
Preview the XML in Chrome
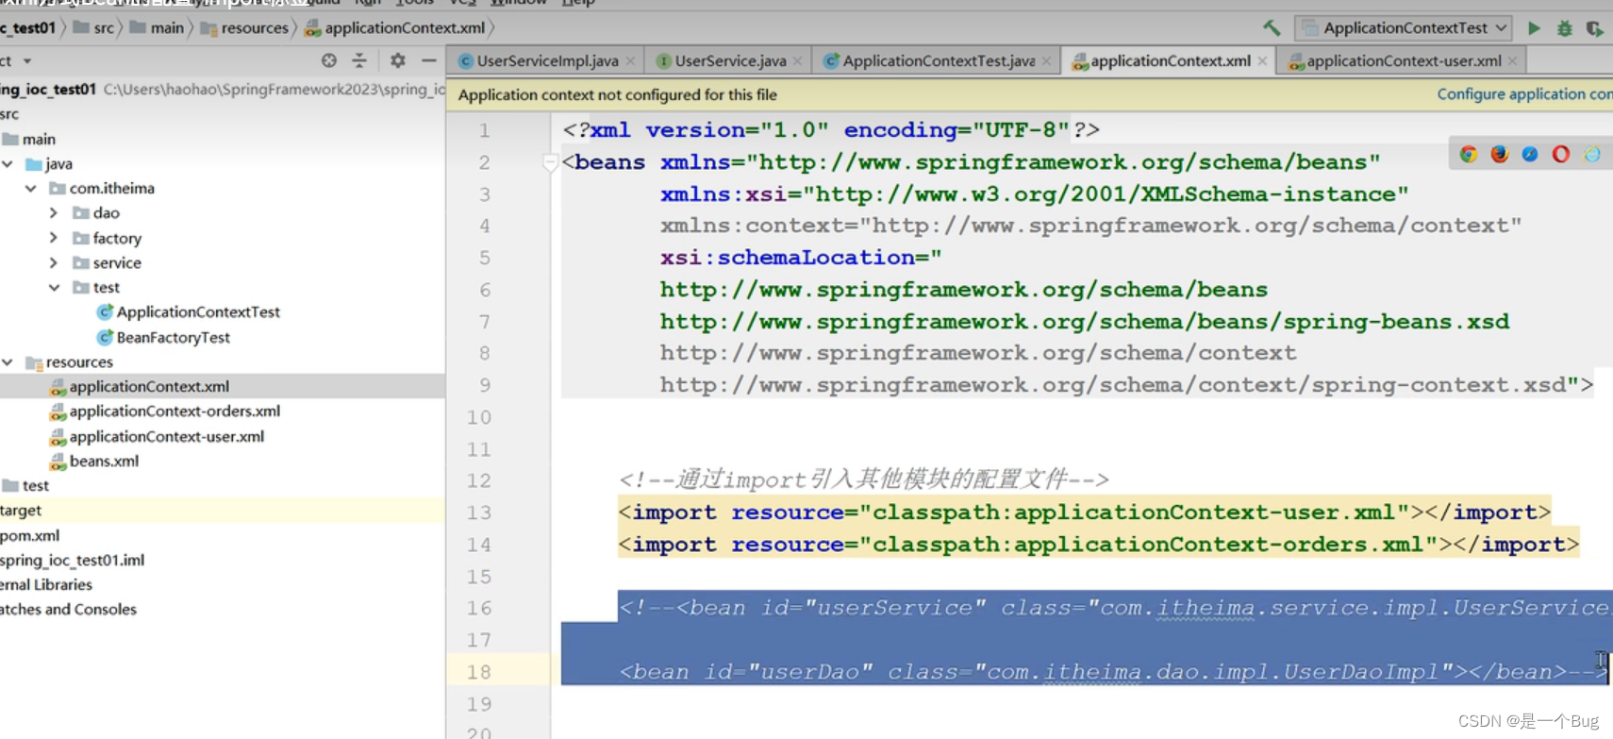click(x=1469, y=154)
